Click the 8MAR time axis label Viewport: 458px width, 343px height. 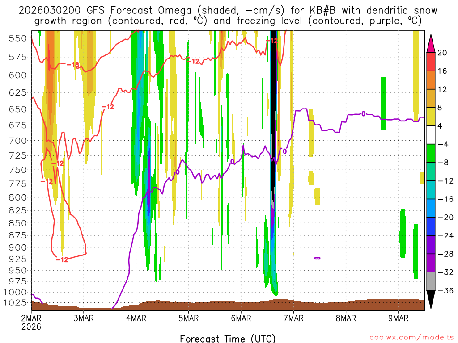pyautogui.click(x=346, y=318)
